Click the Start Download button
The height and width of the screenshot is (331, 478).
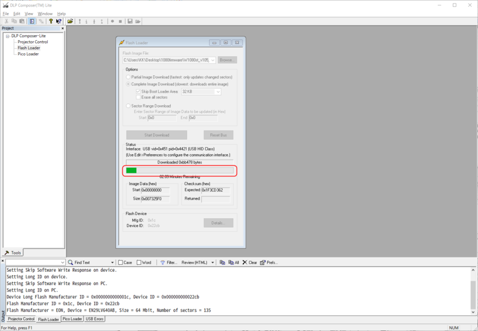click(157, 135)
